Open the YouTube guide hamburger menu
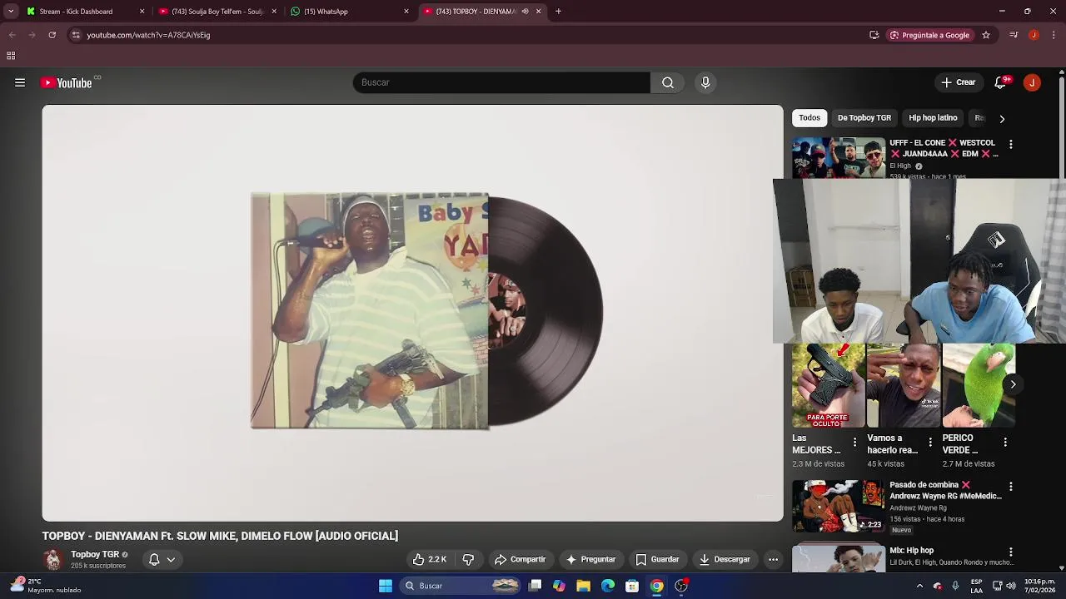Viewport: 1066px width, 599px height. pyautogui.click(x=20, y=82)
